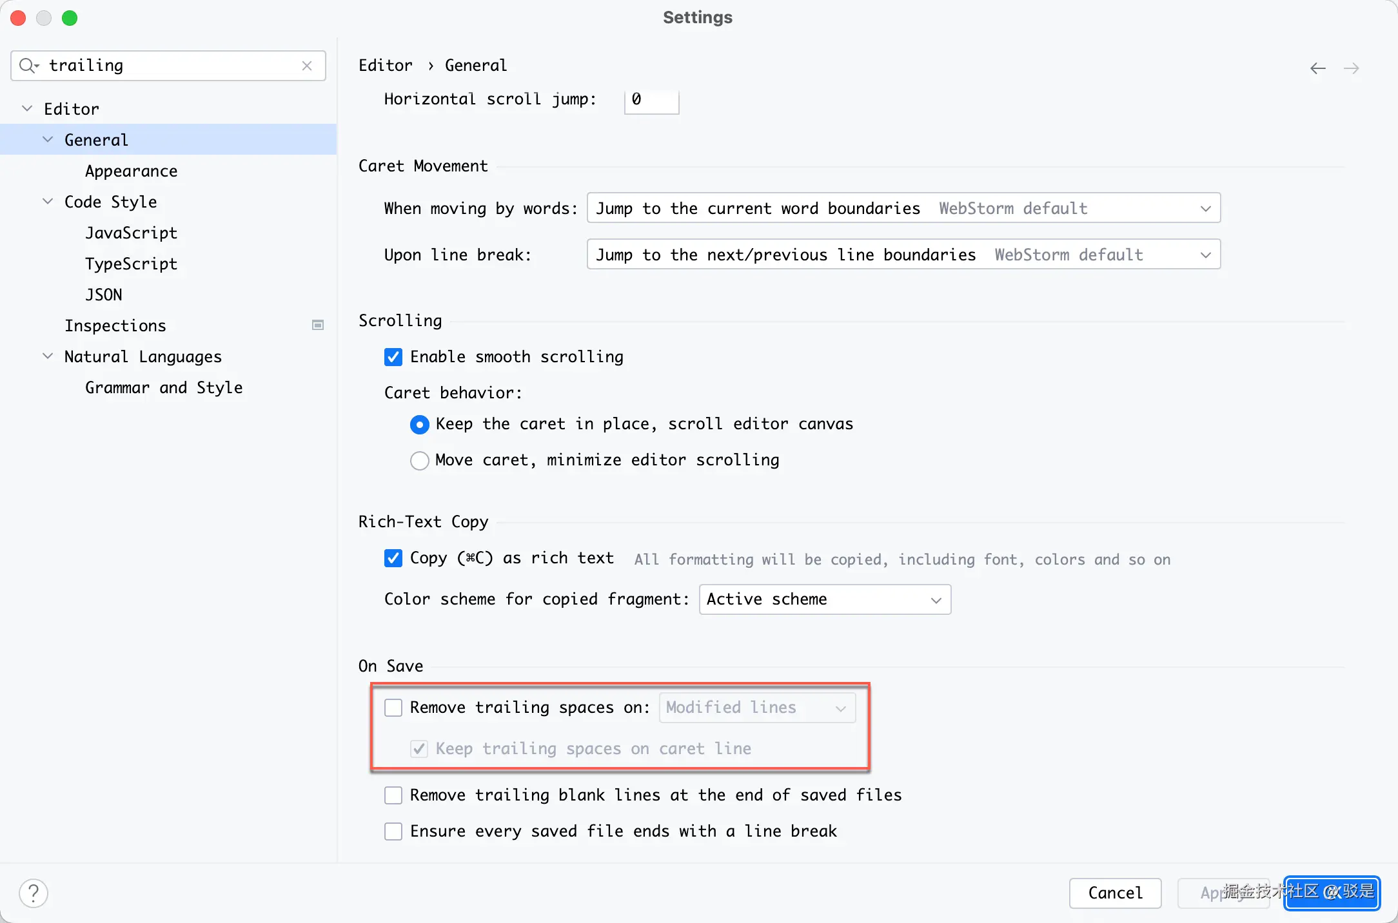Open the copied-fragment color scheme dropdown
The image size is (1398, 923).
[x=825, y=599]
